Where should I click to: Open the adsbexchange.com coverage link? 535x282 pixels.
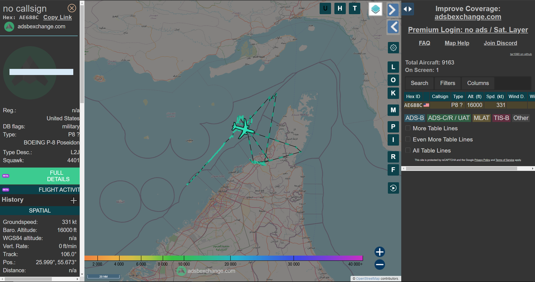click(x=468, y=17)
